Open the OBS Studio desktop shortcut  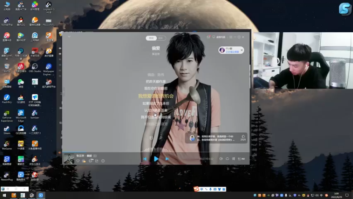(35, 68)
